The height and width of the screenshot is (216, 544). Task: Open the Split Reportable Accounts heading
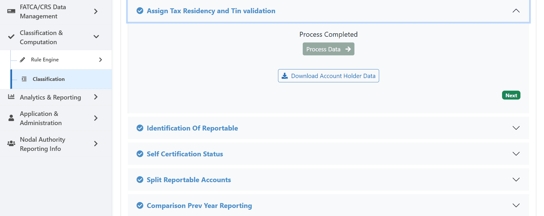pos(189,180)
